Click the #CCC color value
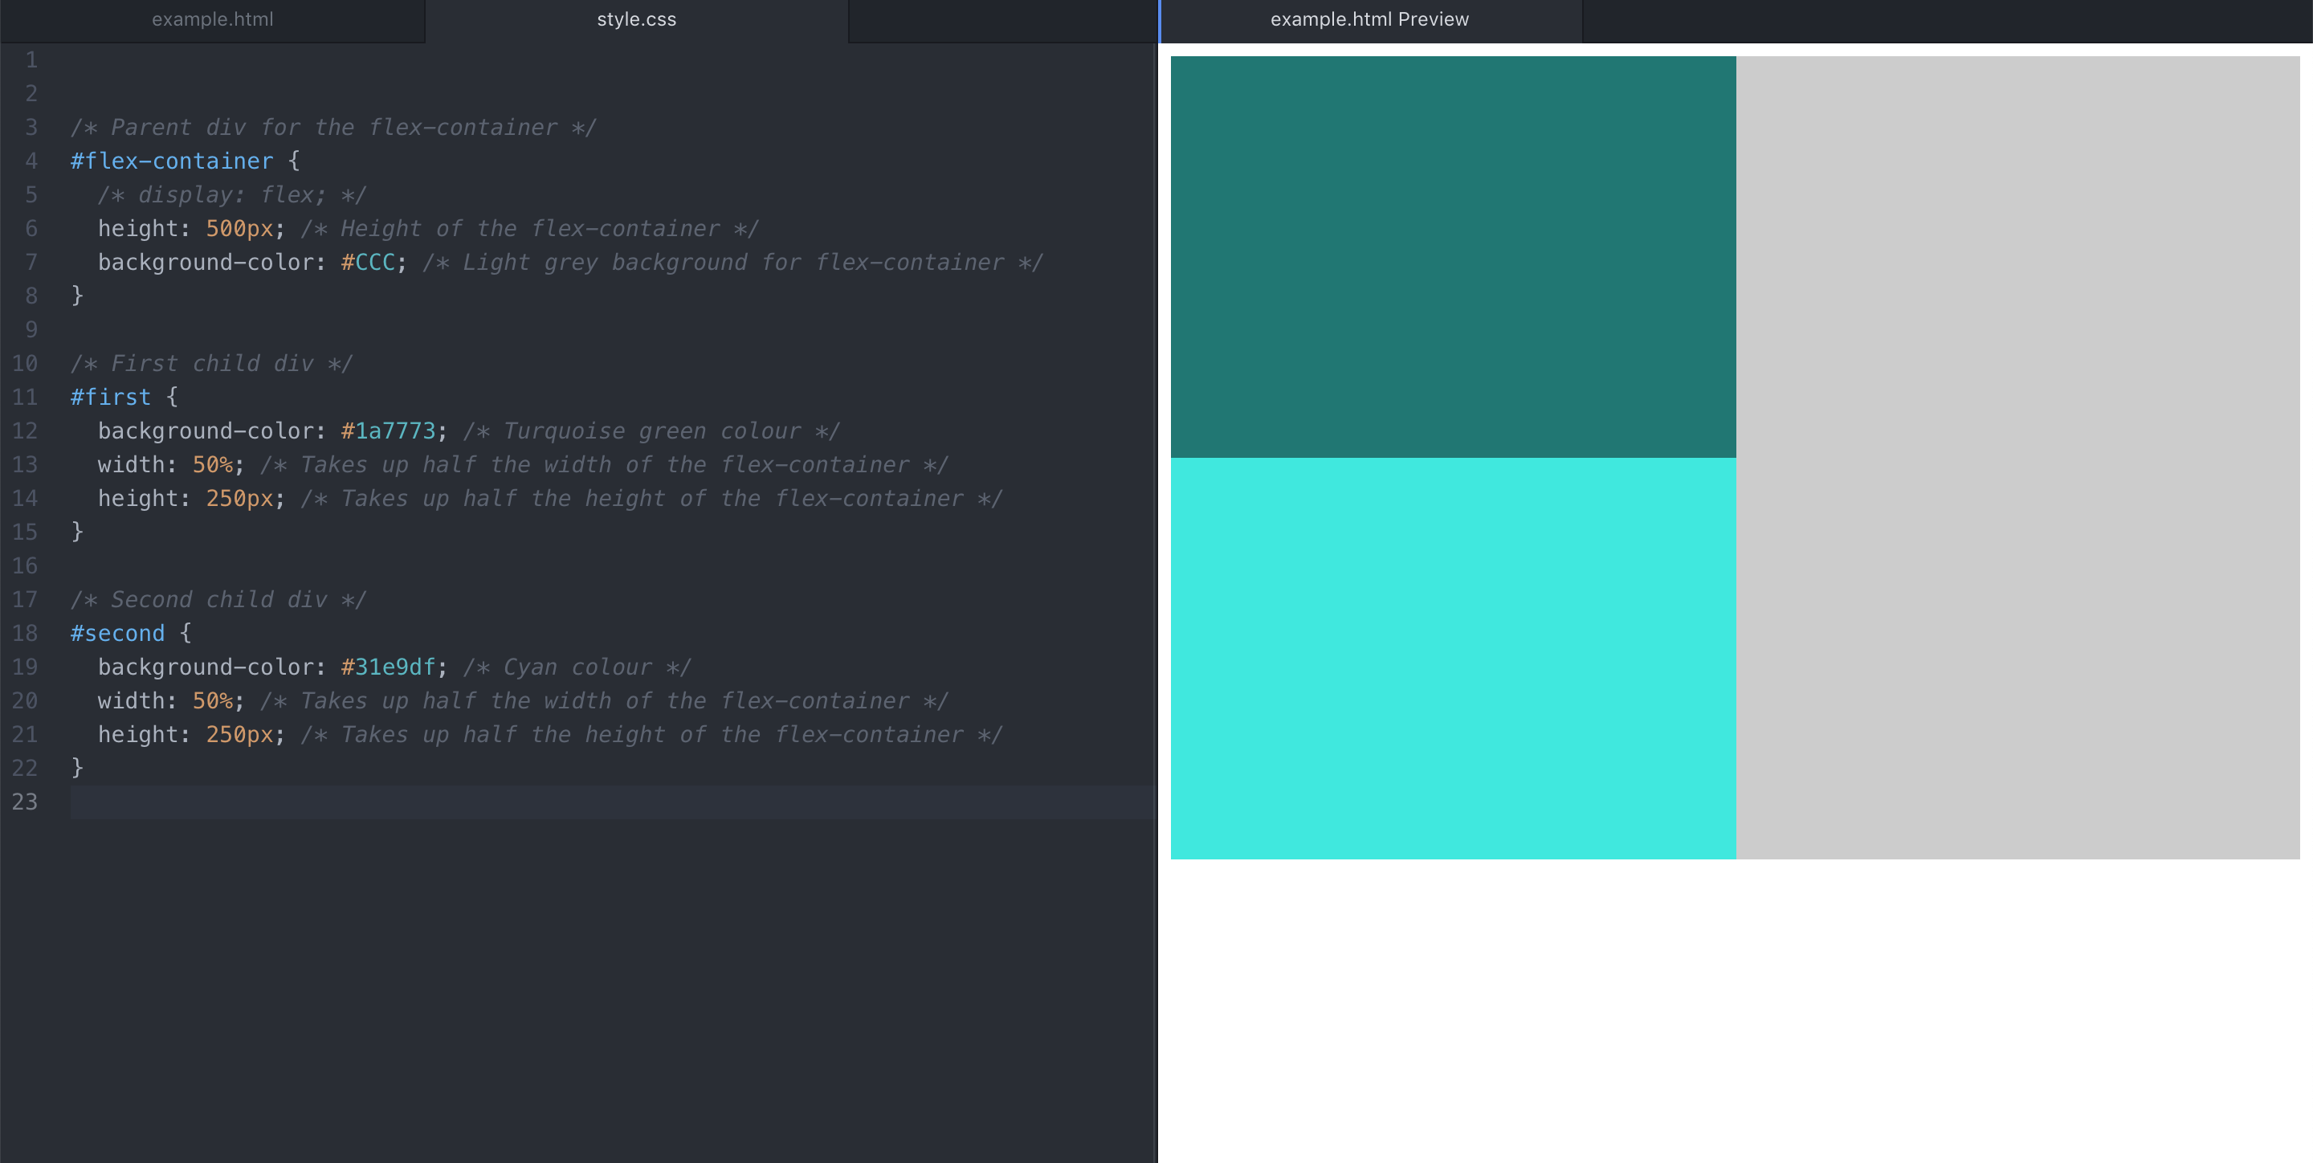The height and width of the screenshot is (1163, 2313). (x=368, y=262)
